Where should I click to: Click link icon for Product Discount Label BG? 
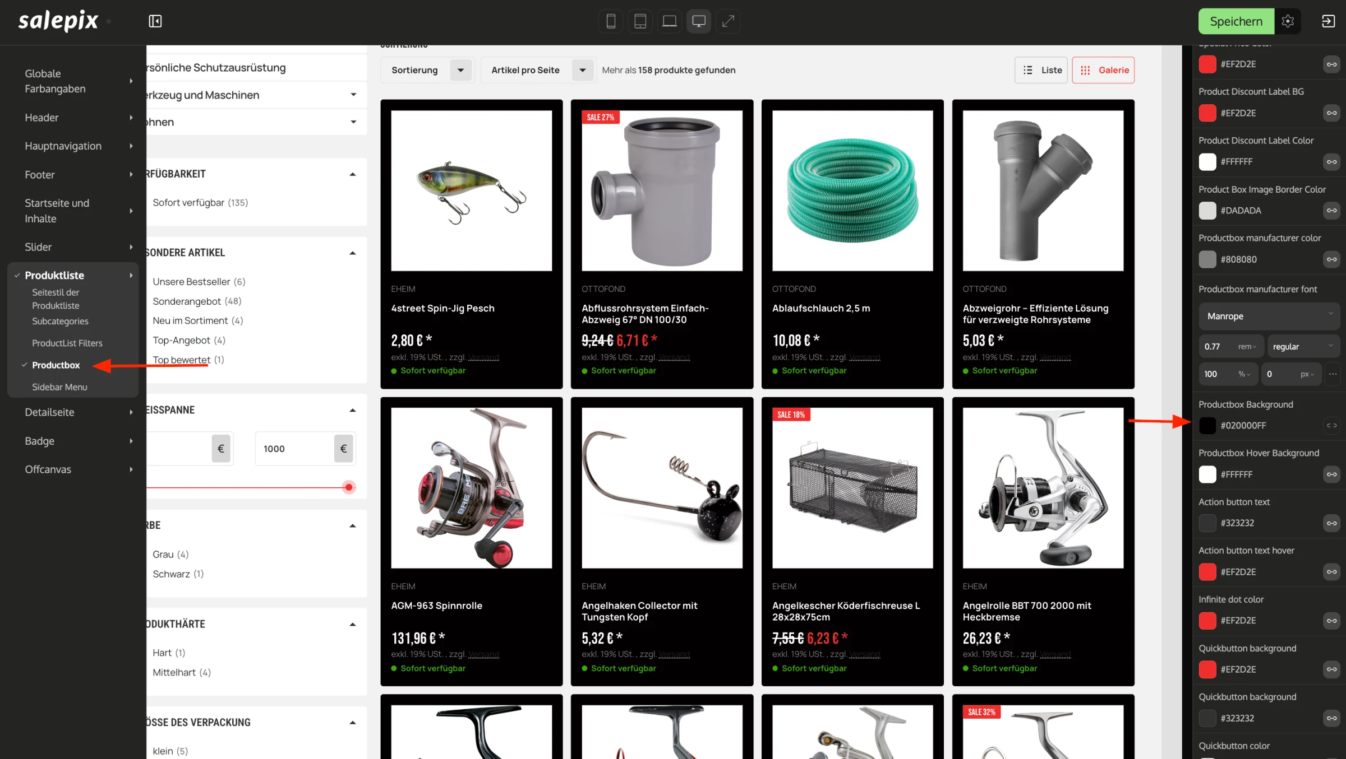(1331, 113)
